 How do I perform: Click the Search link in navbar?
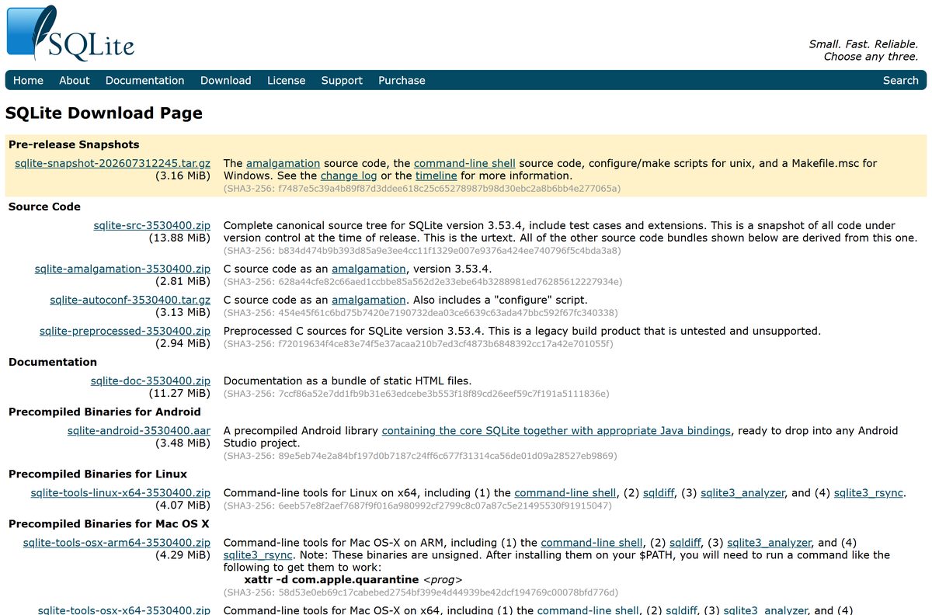click(901, 80)
